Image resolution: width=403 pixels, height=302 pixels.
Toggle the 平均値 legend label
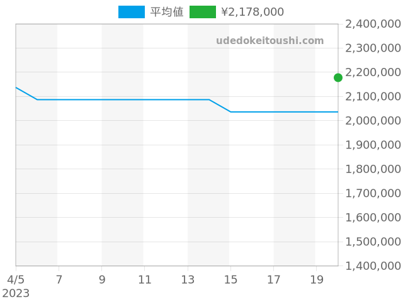167,12
